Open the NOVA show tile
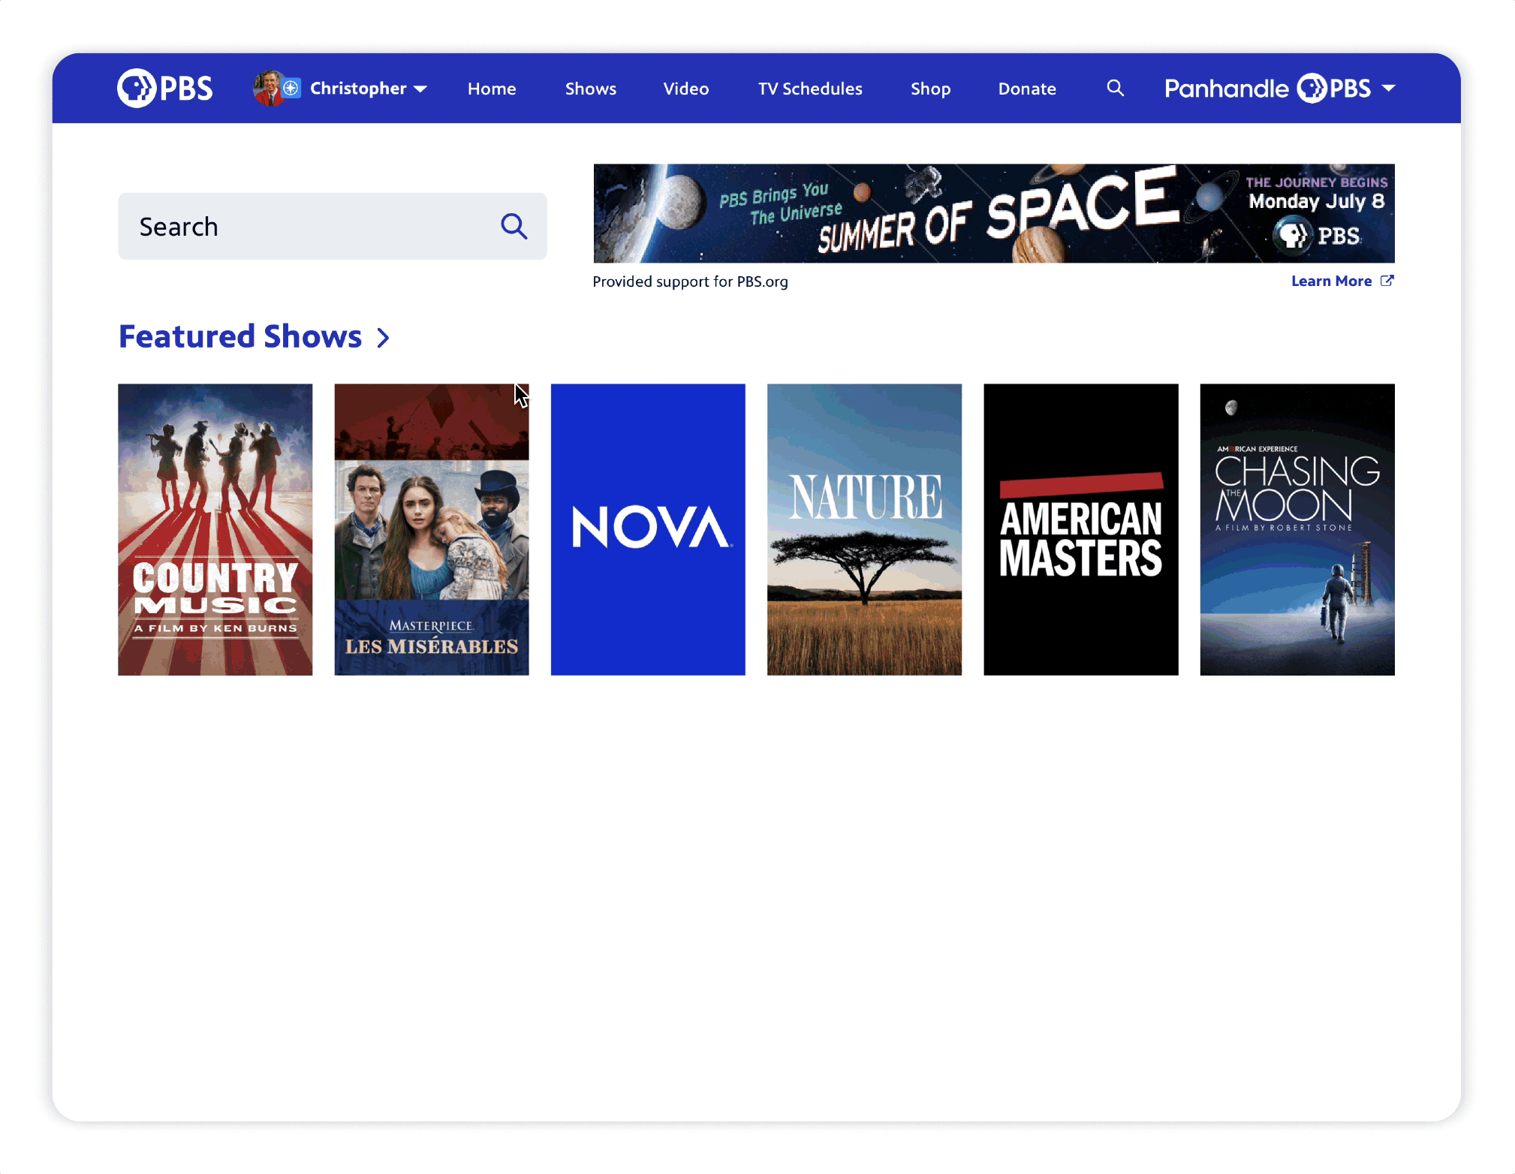 coord(648,529)
